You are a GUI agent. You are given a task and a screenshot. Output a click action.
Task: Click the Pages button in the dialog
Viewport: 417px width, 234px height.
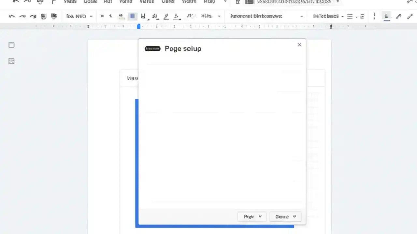(x=252, y=216)
